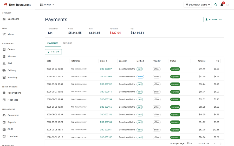Open notifications bell with badge

click(222, 5)
